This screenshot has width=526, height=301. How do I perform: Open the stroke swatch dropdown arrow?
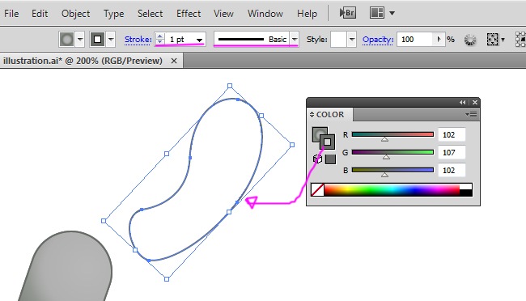tap(111, 40)
